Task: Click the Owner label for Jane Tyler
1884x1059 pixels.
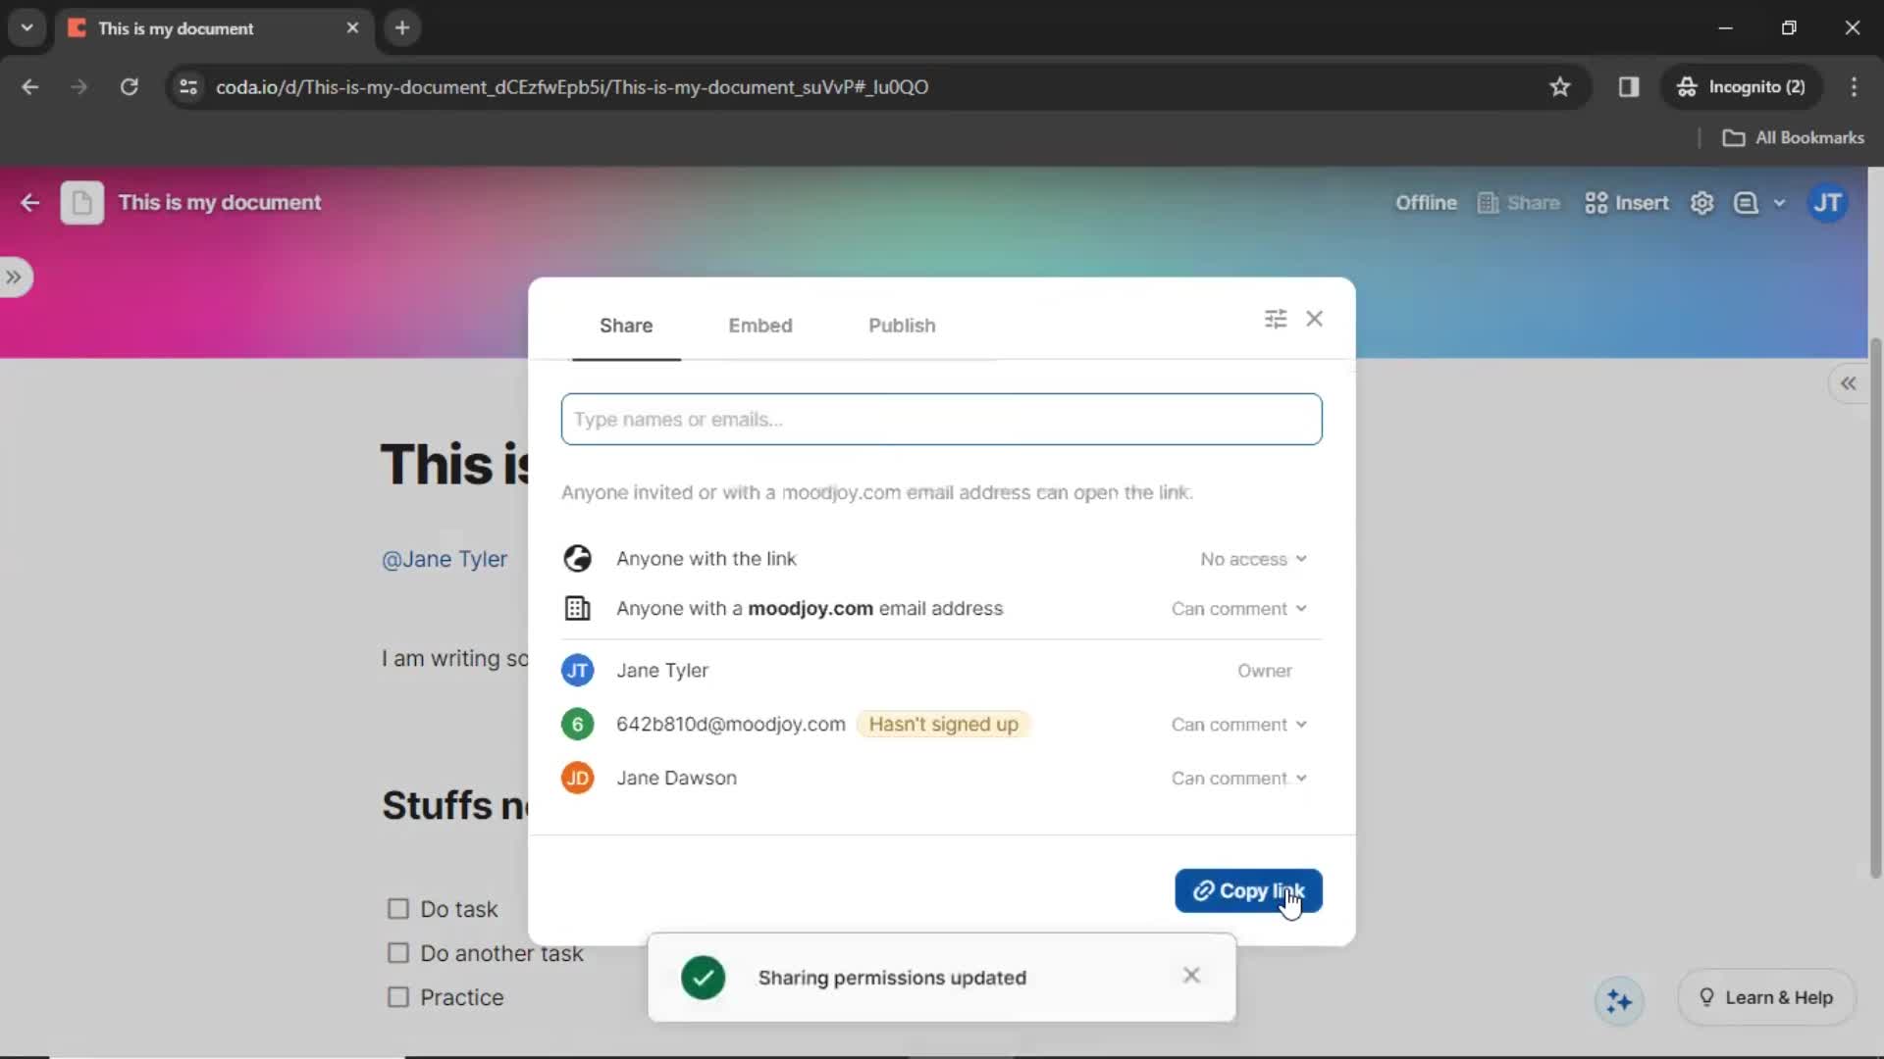Action: [x=1264, y=671]
